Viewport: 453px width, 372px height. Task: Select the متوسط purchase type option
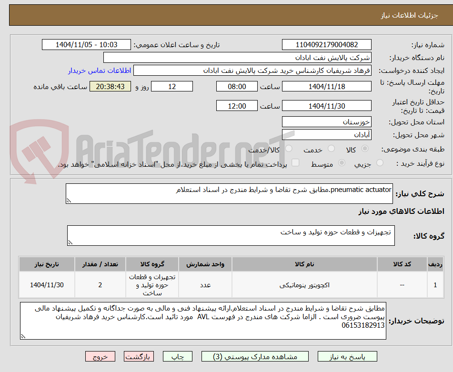tap(342, 162)
